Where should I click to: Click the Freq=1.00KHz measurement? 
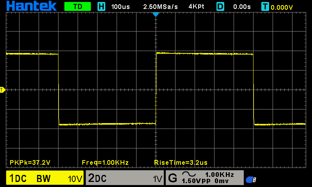click(105, 162)
